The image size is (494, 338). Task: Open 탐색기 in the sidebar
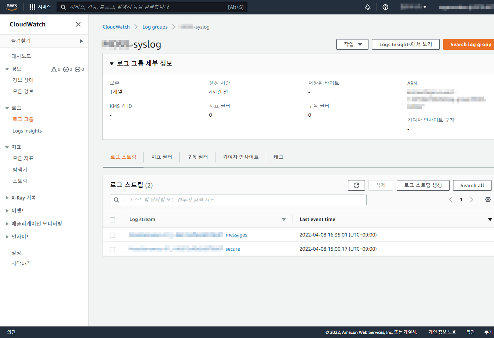coord(20,170)
